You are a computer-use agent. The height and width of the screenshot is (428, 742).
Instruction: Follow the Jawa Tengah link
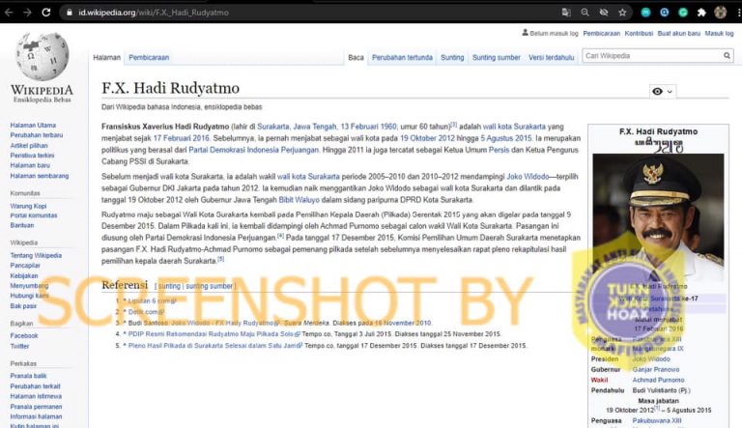pyautogui.click(x=315, y=127)
